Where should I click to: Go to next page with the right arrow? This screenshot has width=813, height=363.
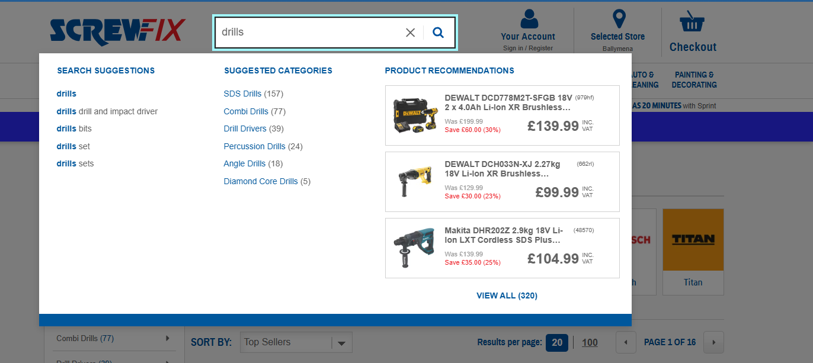[713, 342]
